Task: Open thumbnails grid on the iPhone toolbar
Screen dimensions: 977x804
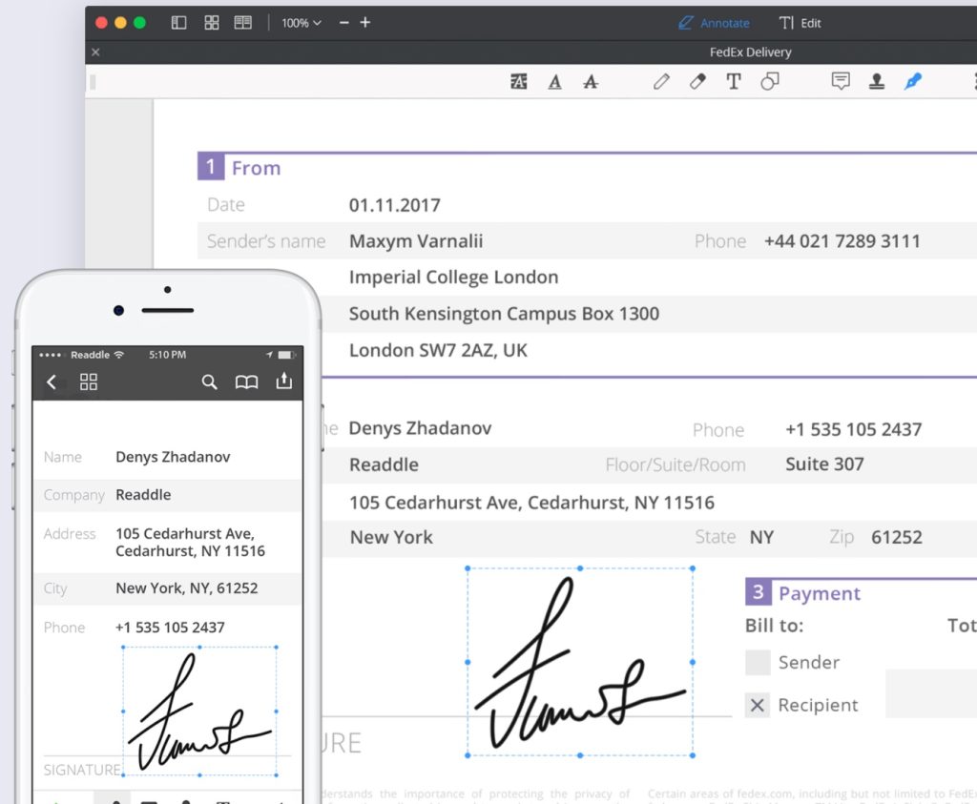Action: (89, 381)
